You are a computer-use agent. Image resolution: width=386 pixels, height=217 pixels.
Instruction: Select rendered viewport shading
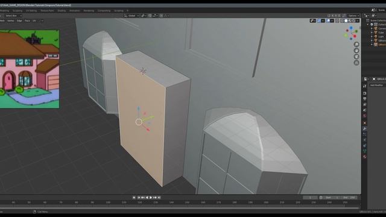(x=353, y=21)
